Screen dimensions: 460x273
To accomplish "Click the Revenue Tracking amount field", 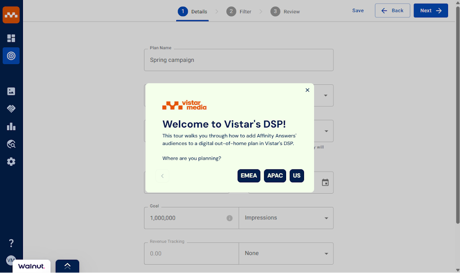I will click(191, 253).
